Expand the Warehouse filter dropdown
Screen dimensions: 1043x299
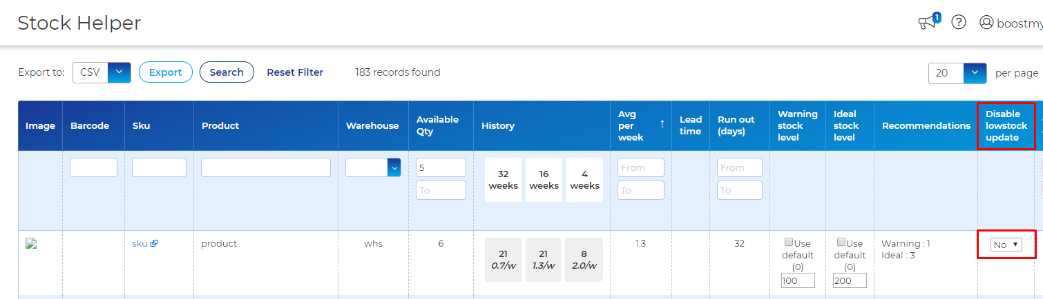coord(394,167)
